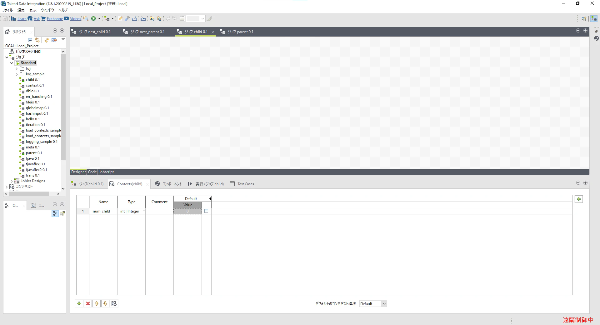The height and width of the screenshot is (325, 600).
Task: Expand the コンテキスト tree node
Action: click(7, 187)
